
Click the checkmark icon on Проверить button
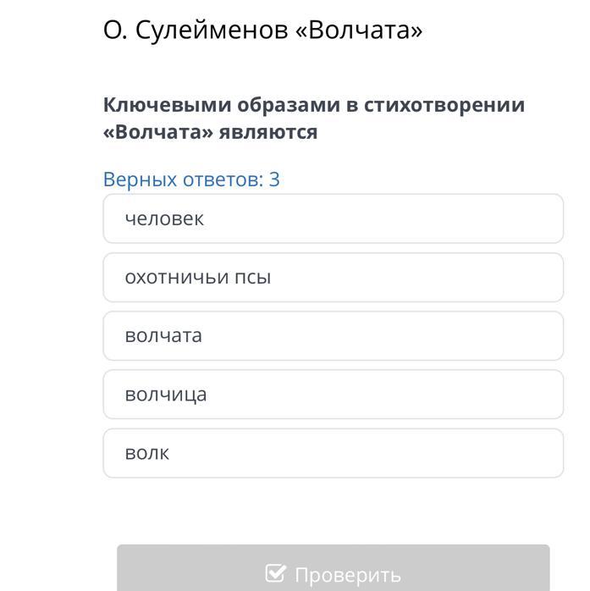tap(276, 573)
